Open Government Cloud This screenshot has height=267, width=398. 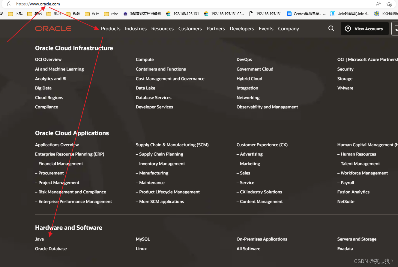255,69
